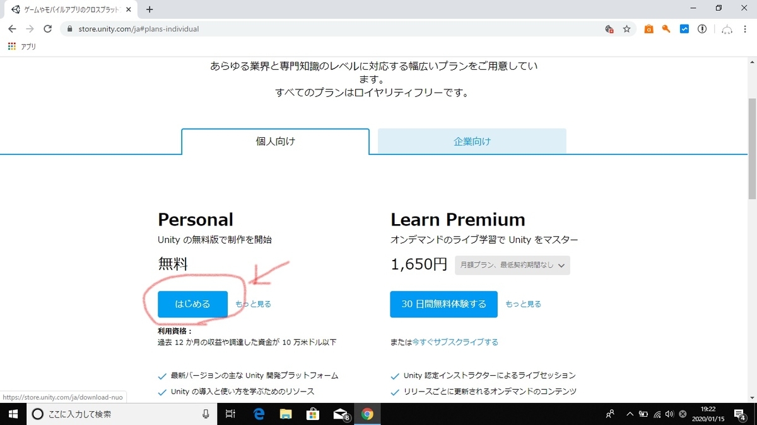Click the 無料 price text
Screen dimensions: 757x425
click(x=173, y=264)
